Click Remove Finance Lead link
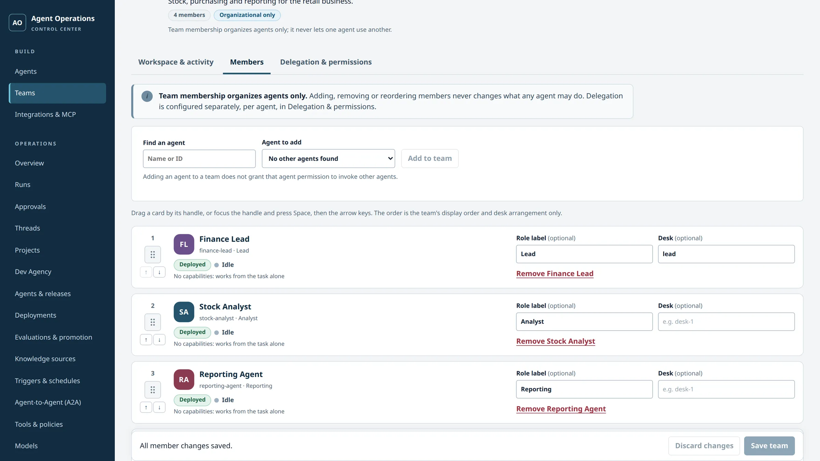The width and height of the screenshot is (820, 461). 555,274
